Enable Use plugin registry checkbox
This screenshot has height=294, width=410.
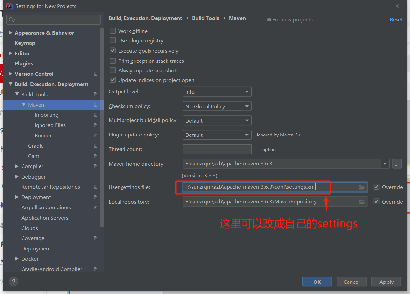click(113, 40)
